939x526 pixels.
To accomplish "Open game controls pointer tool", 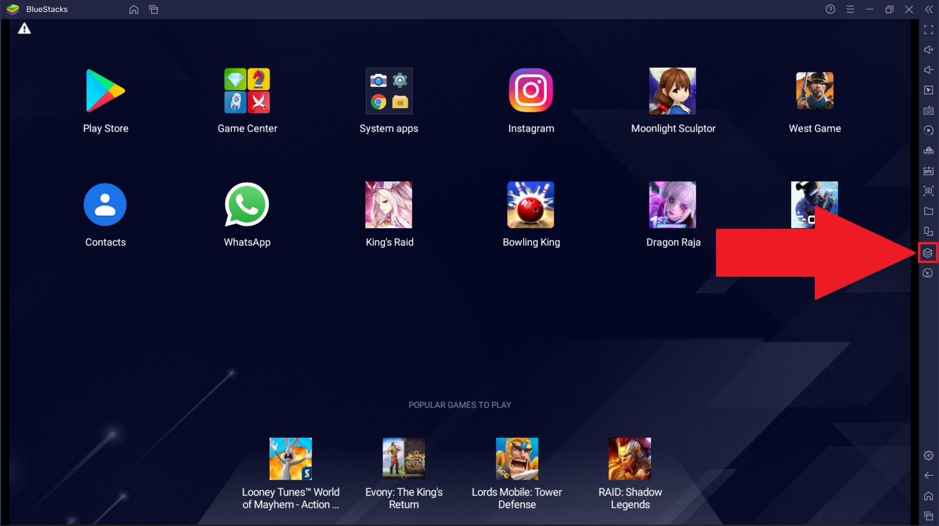I will pyautogui.click(x=928, y=90).
